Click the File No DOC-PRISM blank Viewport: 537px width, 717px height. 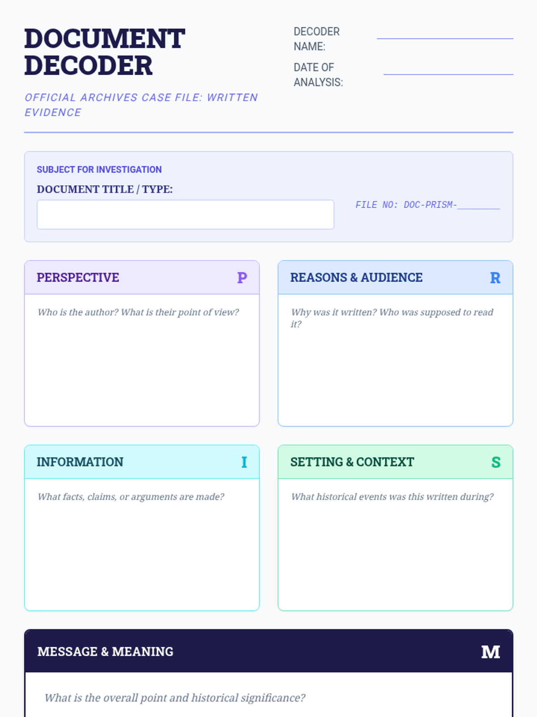coord(478,205)
